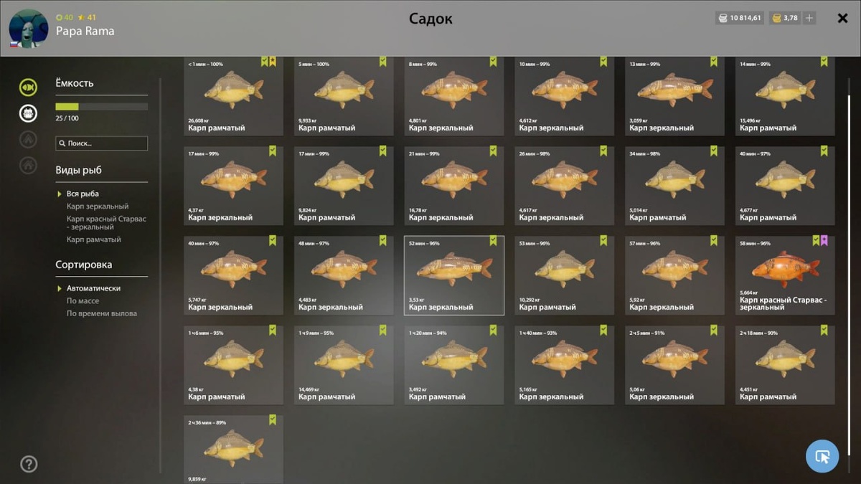Image resolution: width=861 pixels, height=484 pixels.
Task: Click the help question mark icon
Action: pos(29,464)
